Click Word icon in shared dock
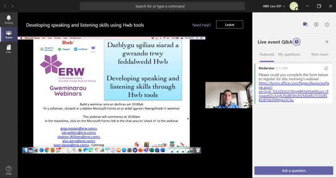This screenshot has width=336, height=178. (x=162, y=150)
